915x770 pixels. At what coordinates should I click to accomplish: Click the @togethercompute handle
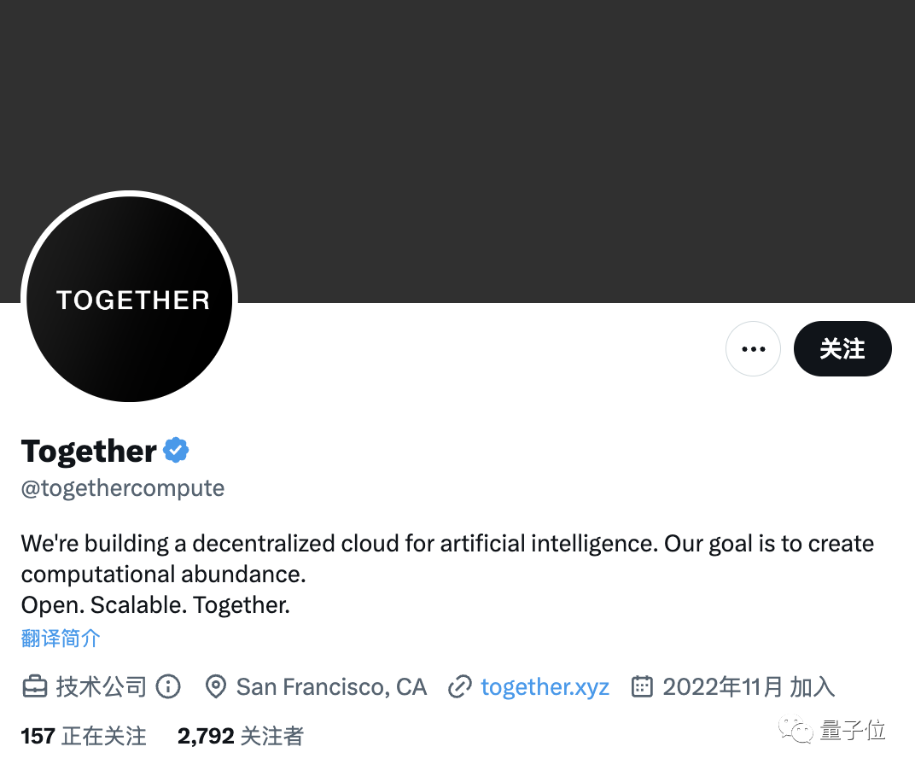(x=123, y=488)
